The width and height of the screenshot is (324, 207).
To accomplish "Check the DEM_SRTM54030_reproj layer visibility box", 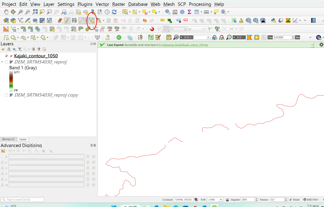I will coord(6,62).
